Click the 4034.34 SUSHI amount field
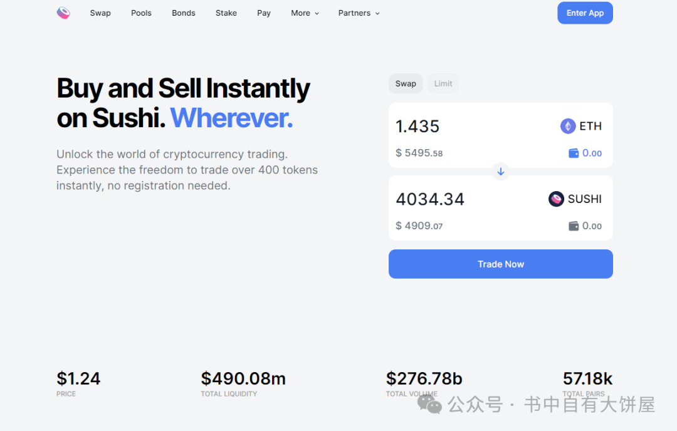 430,199
